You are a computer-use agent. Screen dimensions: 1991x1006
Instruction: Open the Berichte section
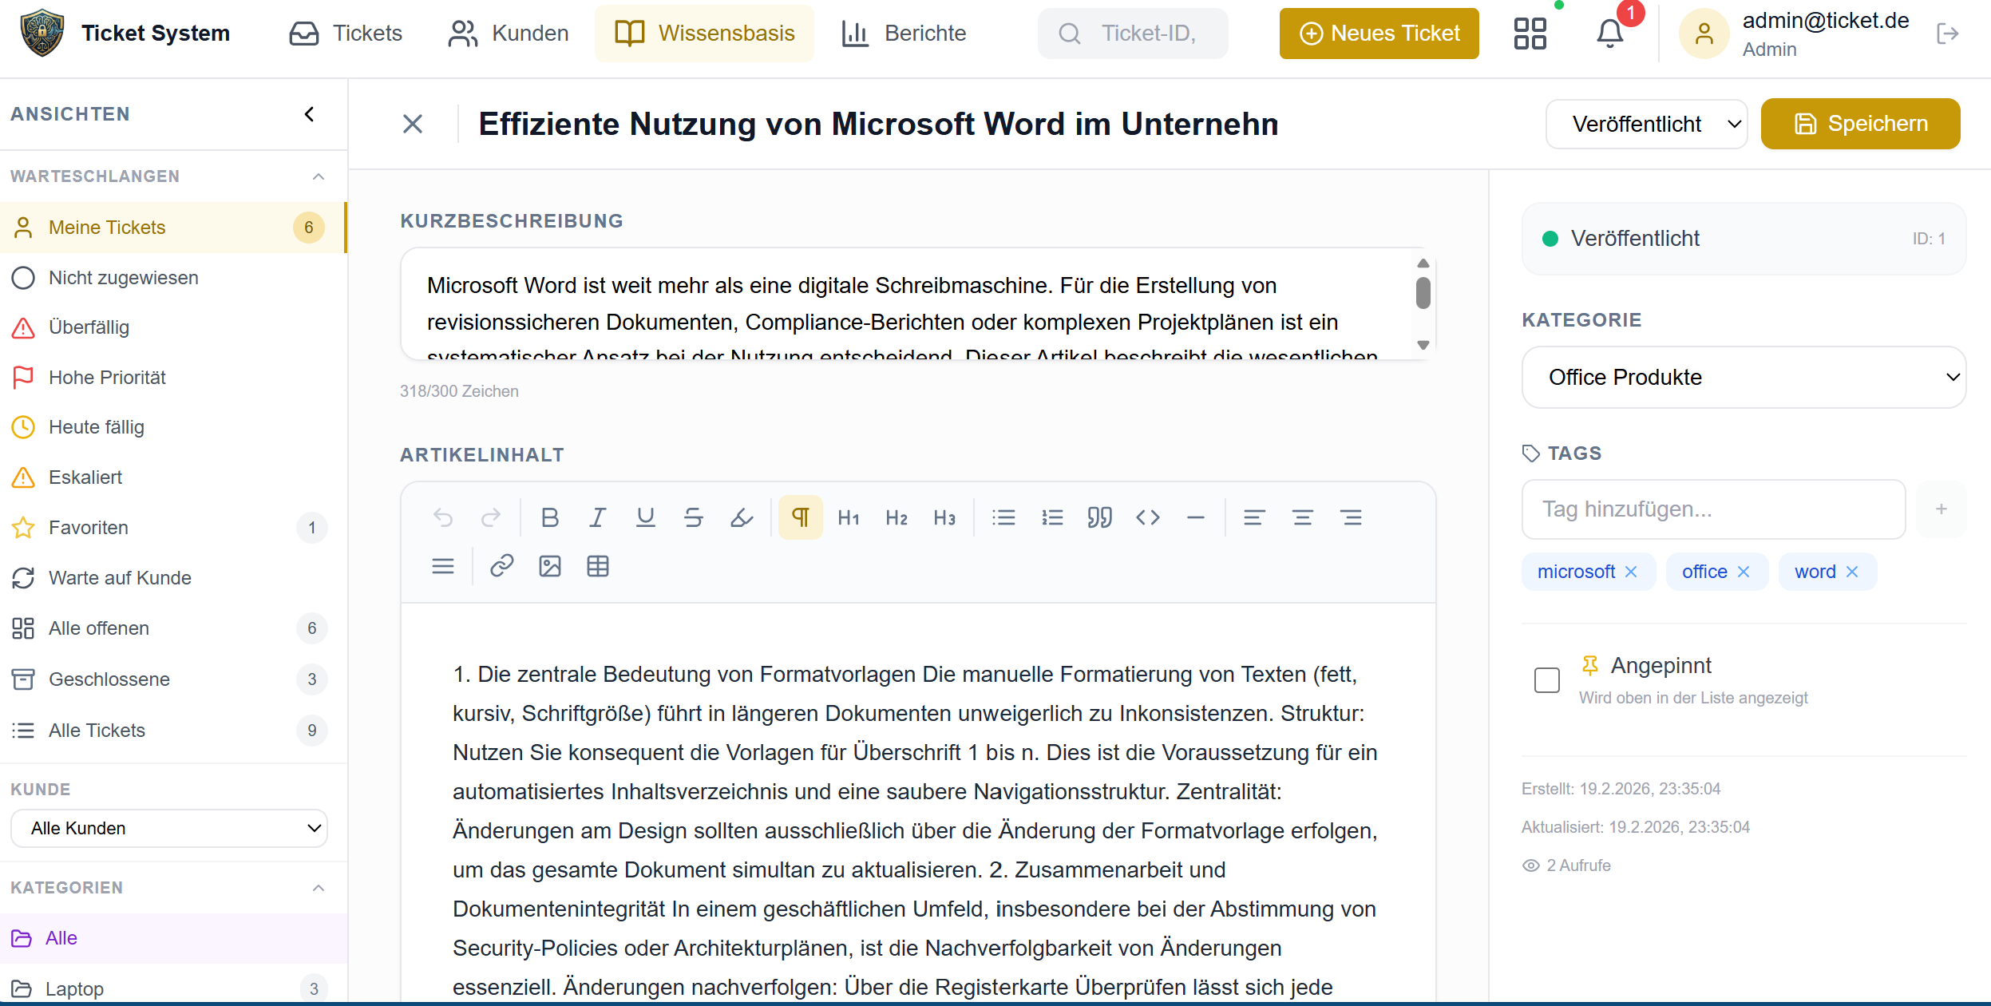(903, 33)
